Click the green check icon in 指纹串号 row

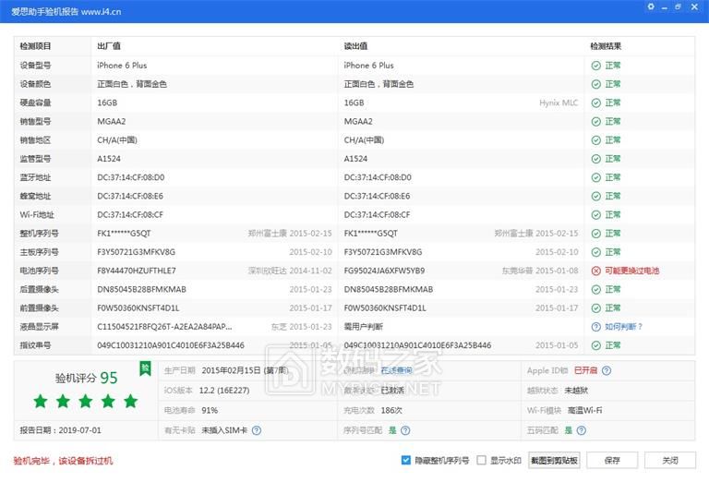(596, 345)
